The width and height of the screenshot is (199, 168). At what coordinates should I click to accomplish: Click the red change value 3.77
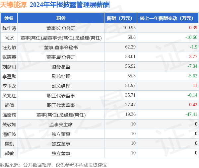pyautogui.click(x=193, y=56)
